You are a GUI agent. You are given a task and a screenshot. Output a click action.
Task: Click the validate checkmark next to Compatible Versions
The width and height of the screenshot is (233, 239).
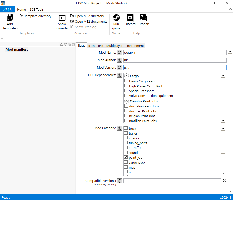point(225,181)
